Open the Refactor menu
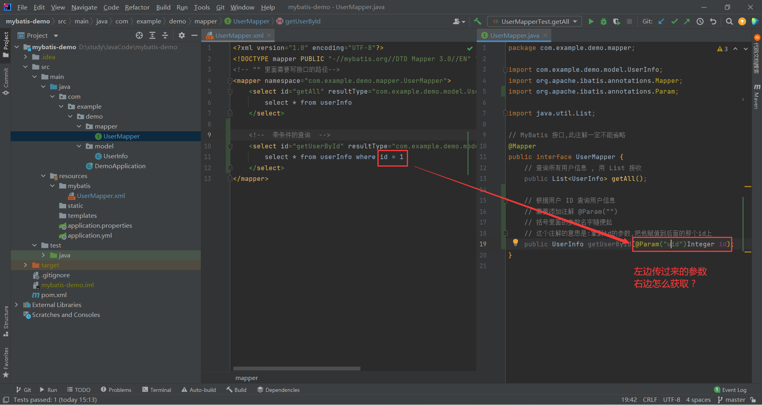 coord(137,7)
